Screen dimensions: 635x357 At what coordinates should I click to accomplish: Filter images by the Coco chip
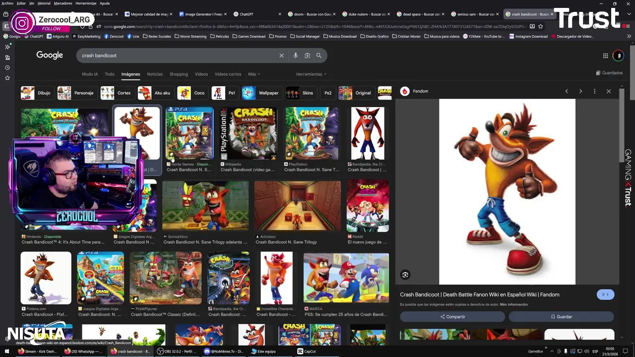(192, 93)
